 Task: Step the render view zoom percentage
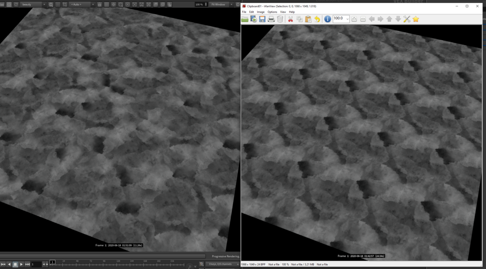click(206, 4)
